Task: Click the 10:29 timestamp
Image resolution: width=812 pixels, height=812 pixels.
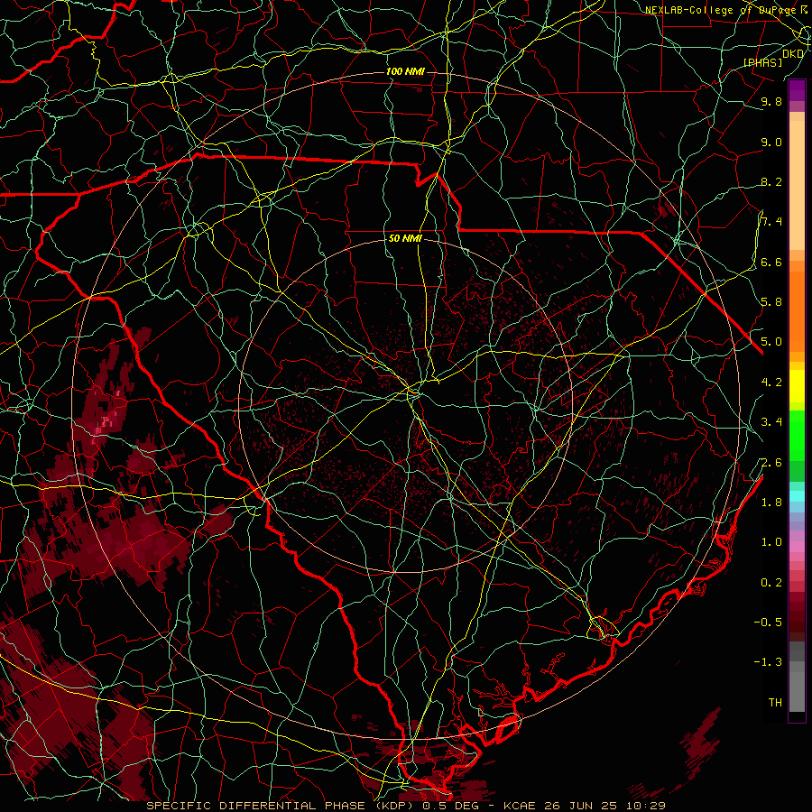Action: pos(648,806)
